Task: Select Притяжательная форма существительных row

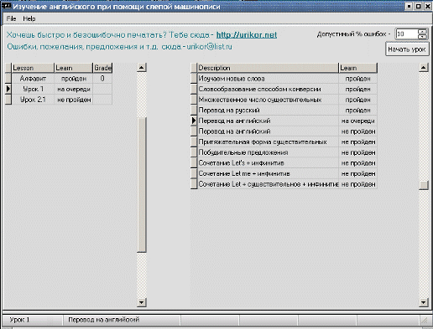Action: 284,142
